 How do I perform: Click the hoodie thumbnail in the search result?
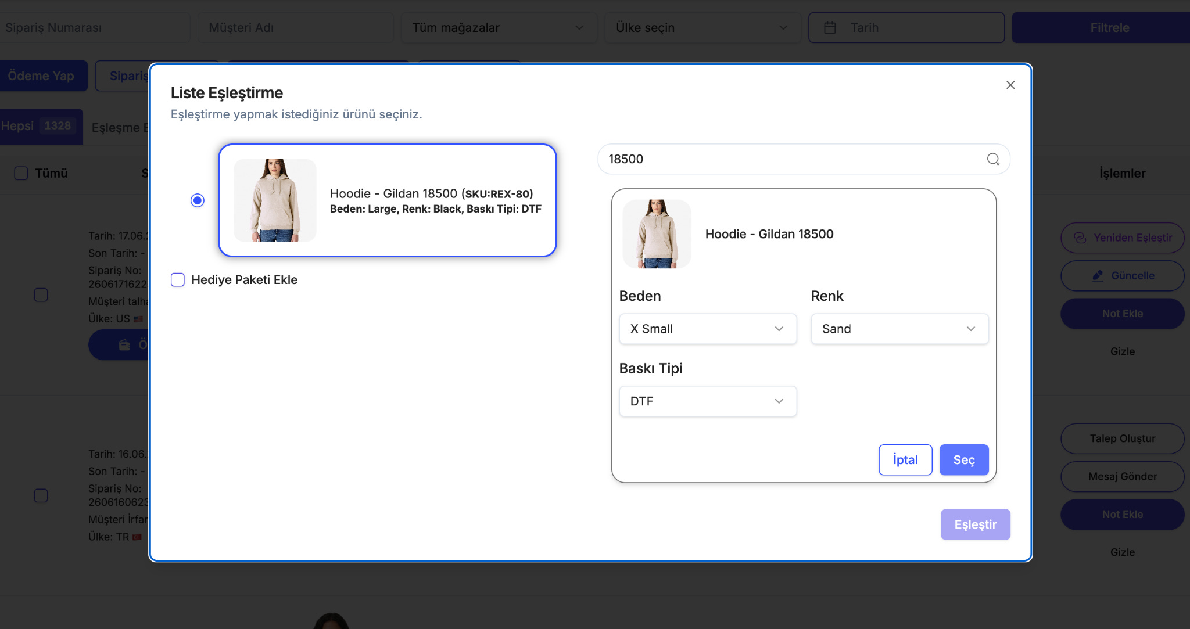(x=657, y=234)
